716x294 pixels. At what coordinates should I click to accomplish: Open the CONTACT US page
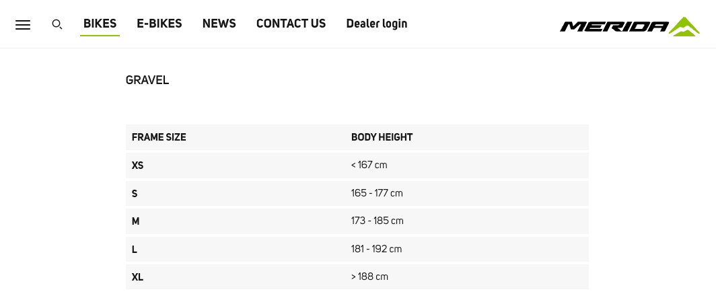[291, 24]
